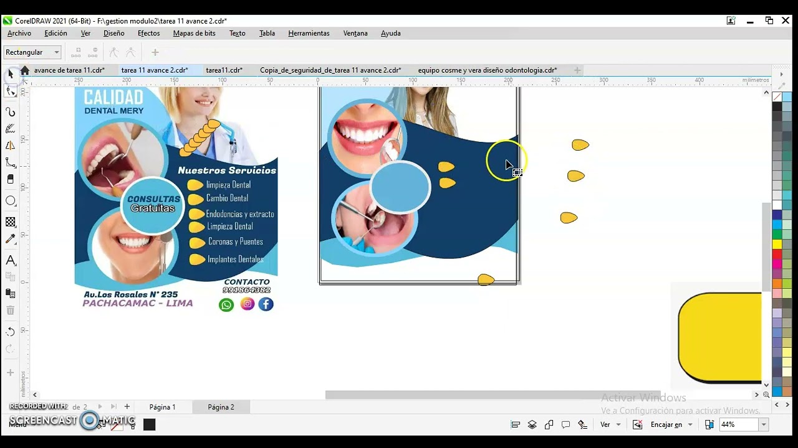Viewport: 798px width, 448px height.
Task: Click the account sign-in icon in title bar
Action: pos(731,21)
